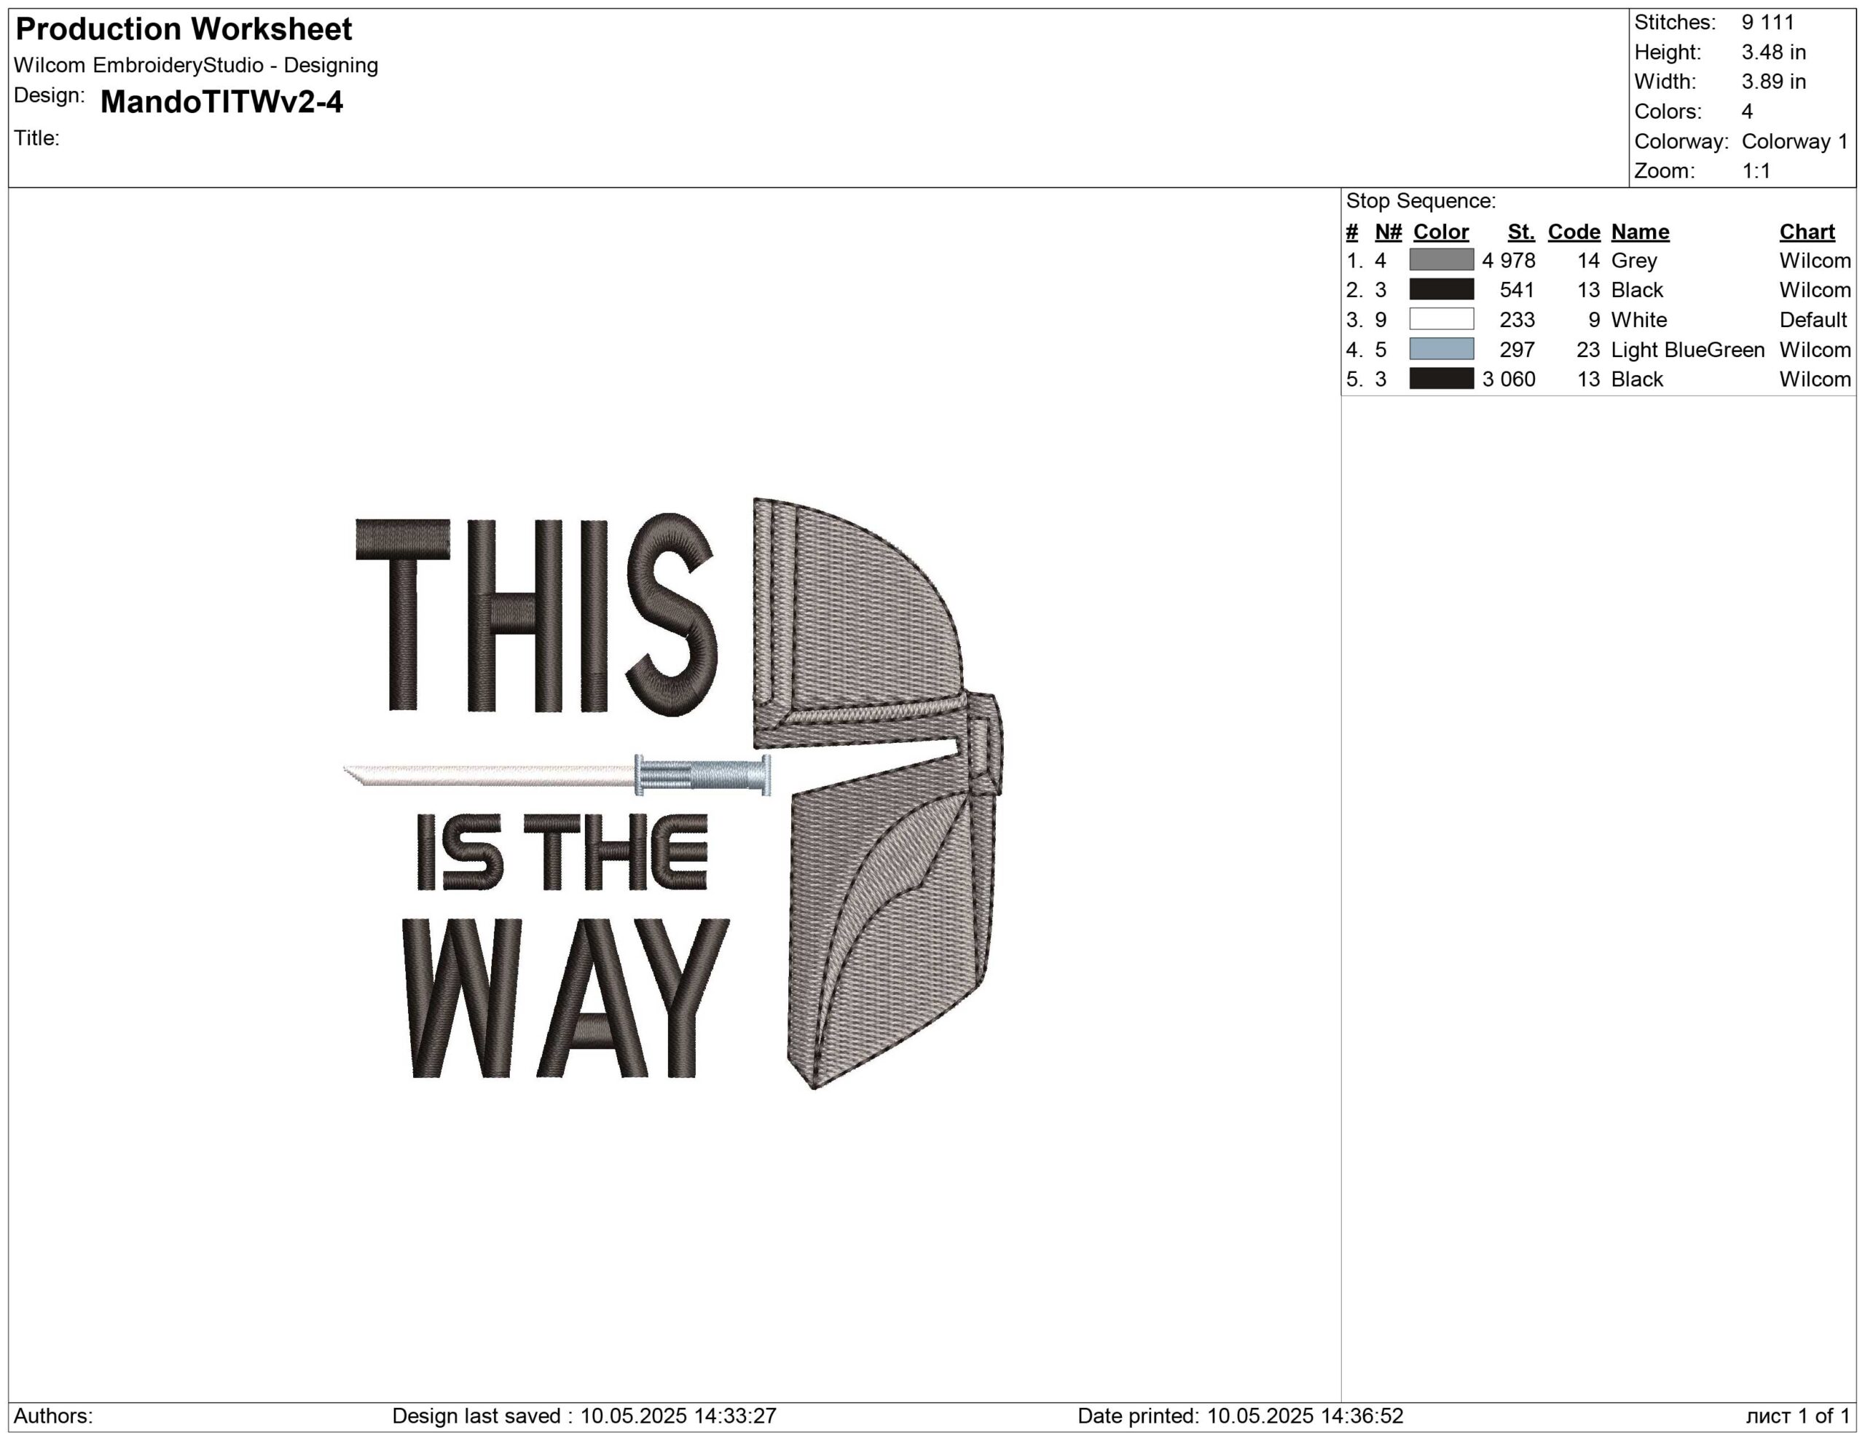Click the Colorway 1 value

click(1794, 141)
